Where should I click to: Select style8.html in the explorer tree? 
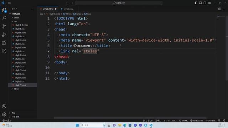pos(22,85)
